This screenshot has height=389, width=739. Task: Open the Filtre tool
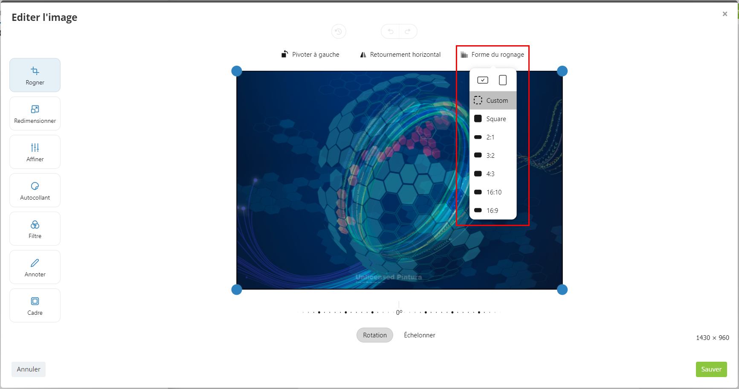(x=35, y=229)
